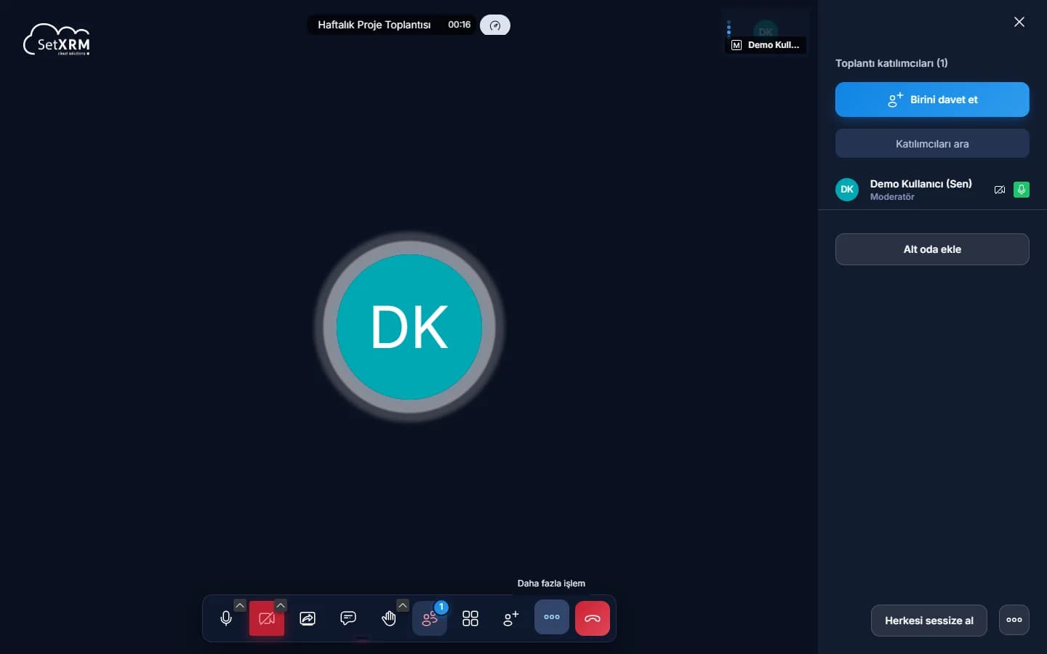Click the large DK avatar on stage
1047x654 pixels.
pos(409,327)
